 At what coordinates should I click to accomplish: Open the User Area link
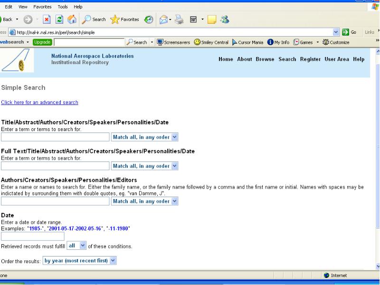(337, 59)
